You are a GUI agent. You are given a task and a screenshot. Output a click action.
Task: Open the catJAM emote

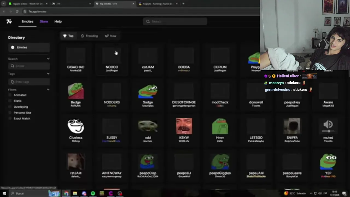(148, 60)
